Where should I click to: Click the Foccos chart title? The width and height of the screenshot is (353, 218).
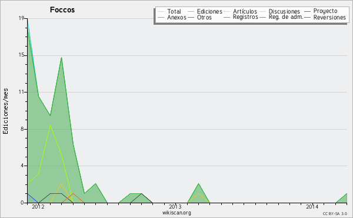tap(62, 10)
